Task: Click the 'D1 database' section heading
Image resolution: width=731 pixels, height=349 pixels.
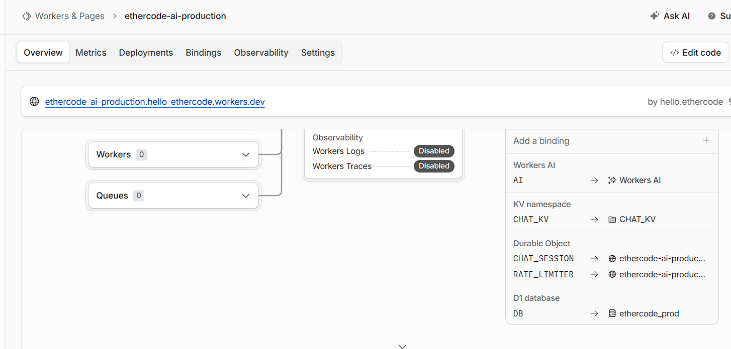Action: (x=536, y=298)
